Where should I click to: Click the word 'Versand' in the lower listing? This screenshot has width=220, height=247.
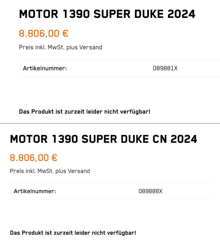coord(79,171)
